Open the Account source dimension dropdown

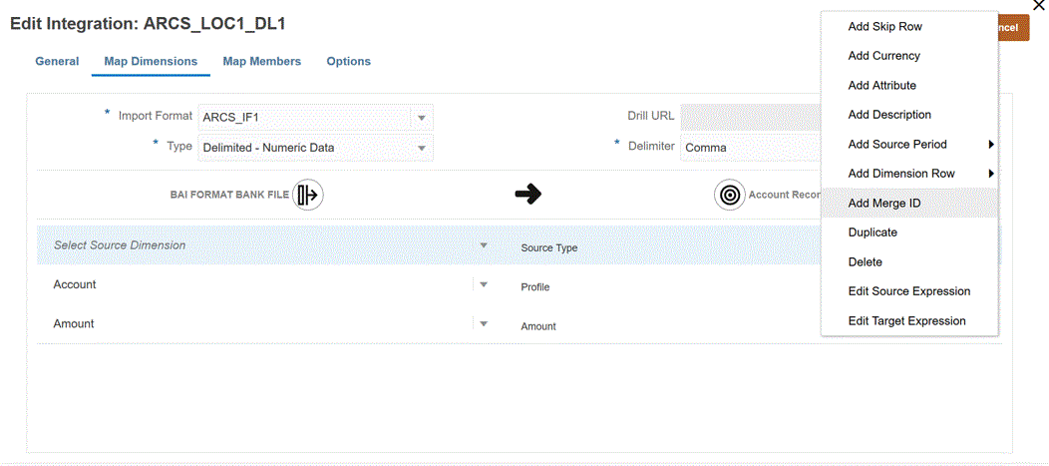coord(484,284)
